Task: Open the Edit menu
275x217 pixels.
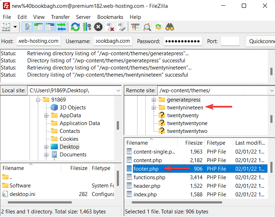Action: pyautogui.click(x=22, y=17)
